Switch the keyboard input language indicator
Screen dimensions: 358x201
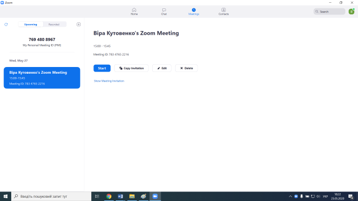(326, 196)
